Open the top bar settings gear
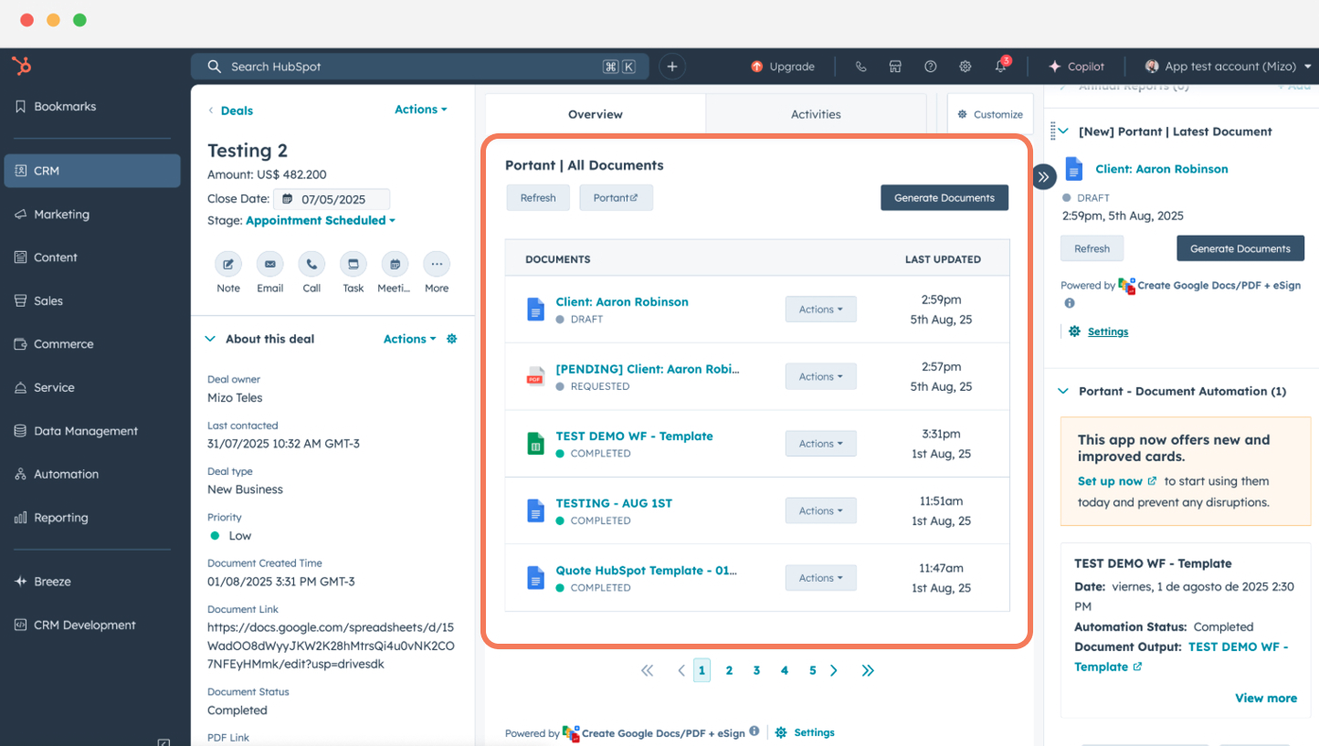Viewport: 1319px width, 746px height. point(965,67)
